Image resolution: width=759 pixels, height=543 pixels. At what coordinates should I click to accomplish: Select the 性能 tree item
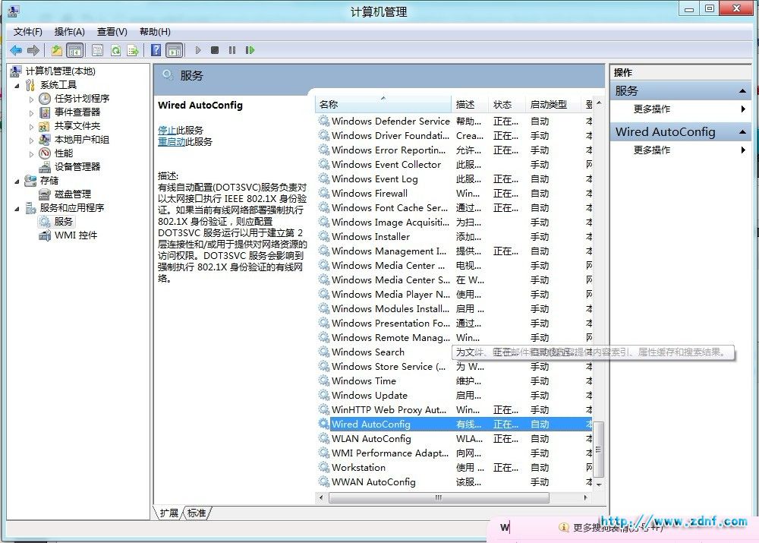64,153
